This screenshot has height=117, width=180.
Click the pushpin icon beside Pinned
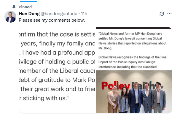[14, 7]
